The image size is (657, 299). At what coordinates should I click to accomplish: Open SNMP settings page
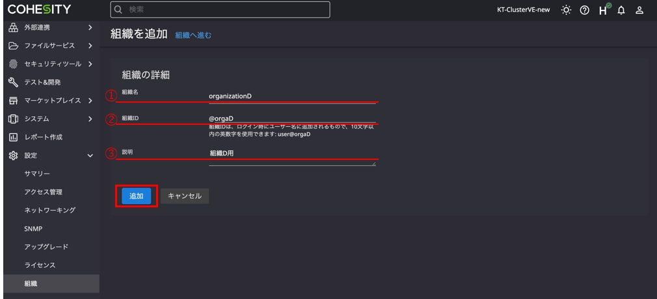coord(33,229)
